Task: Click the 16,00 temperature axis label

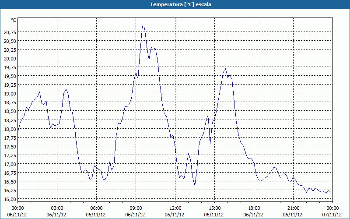Action: 10,199
